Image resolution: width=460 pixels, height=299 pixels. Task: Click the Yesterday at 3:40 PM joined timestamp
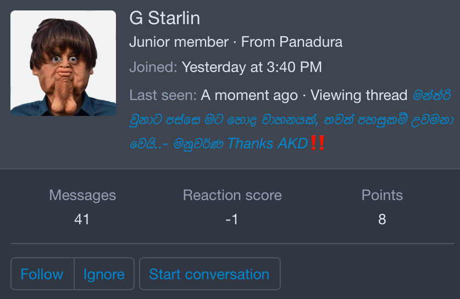[x=252, y=67]
